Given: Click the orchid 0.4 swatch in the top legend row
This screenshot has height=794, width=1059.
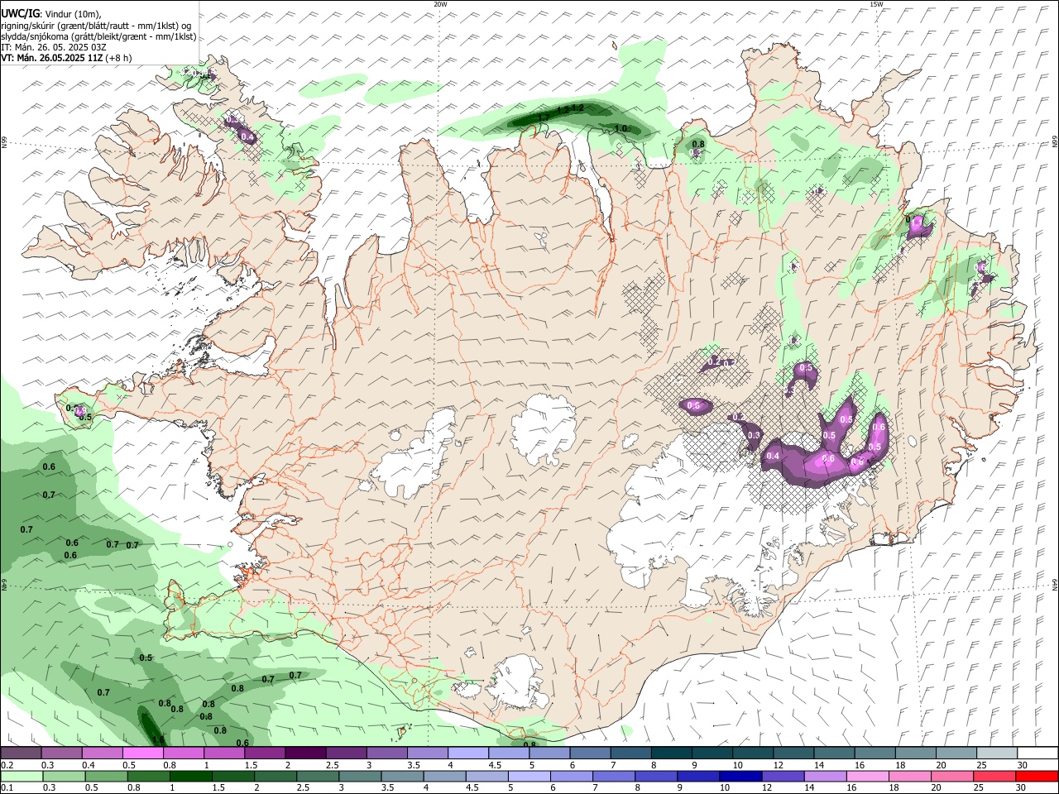Looking at the screenshot, I should pos(103,753).
